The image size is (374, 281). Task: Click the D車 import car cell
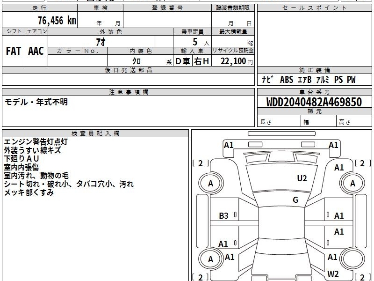point(183,61)
